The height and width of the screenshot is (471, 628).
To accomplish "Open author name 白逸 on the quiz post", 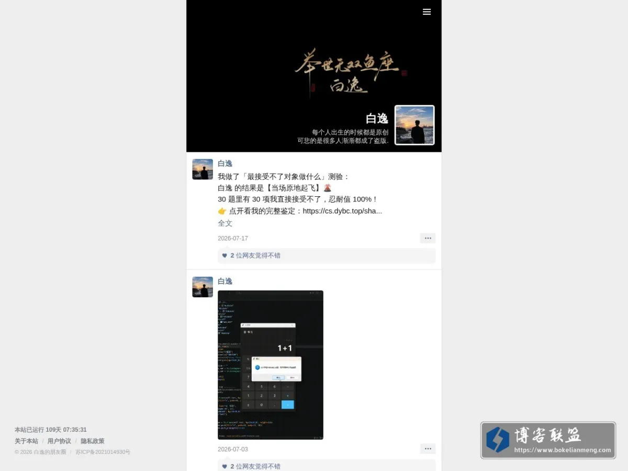I will (225, 163).
